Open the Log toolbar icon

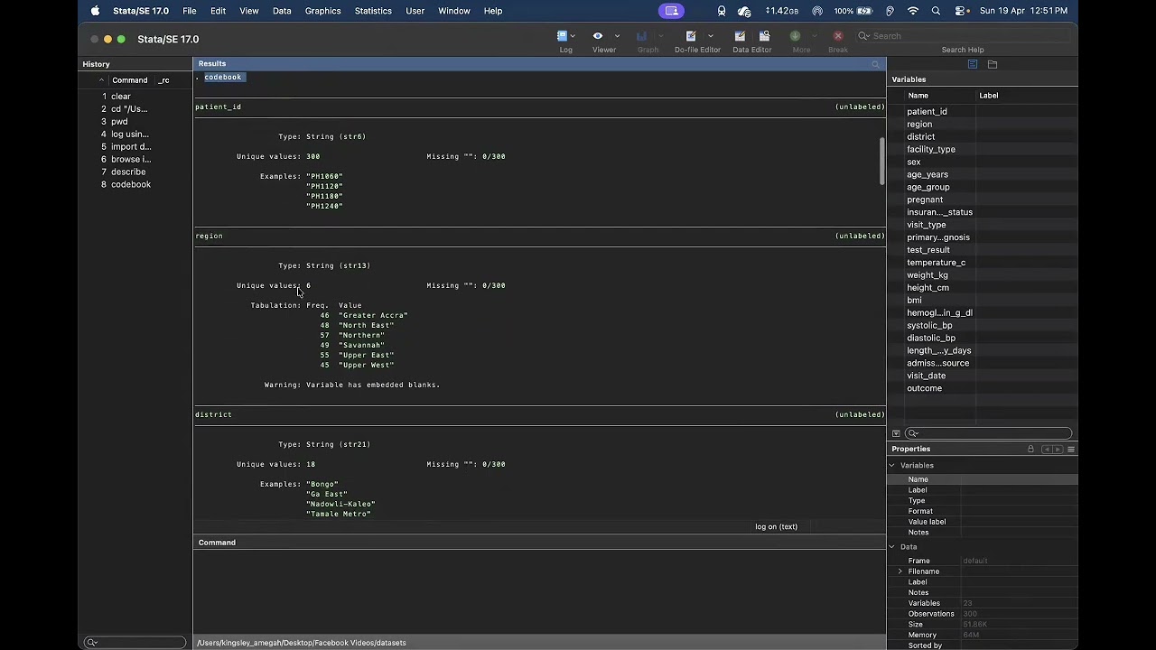(562, 36)
